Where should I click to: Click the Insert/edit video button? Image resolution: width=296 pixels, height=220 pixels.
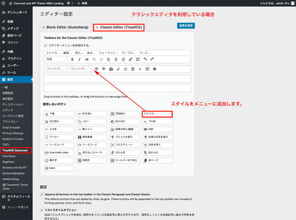59,153
